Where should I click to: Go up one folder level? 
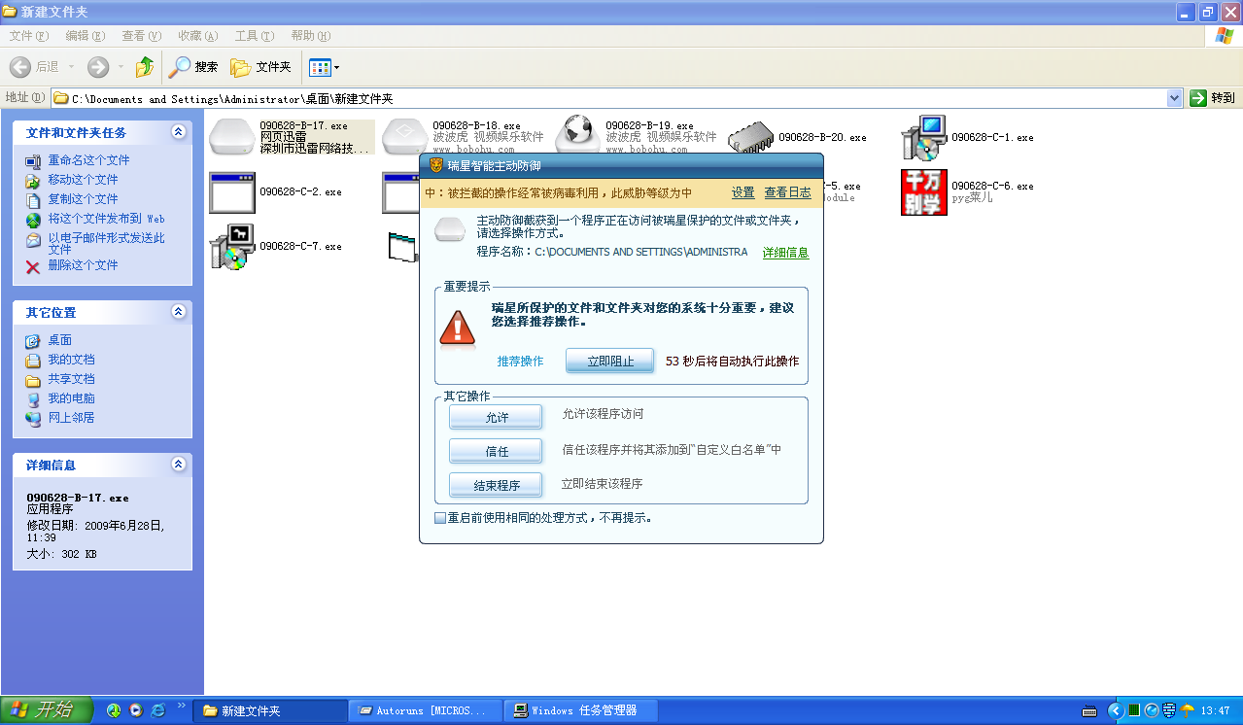145,67
